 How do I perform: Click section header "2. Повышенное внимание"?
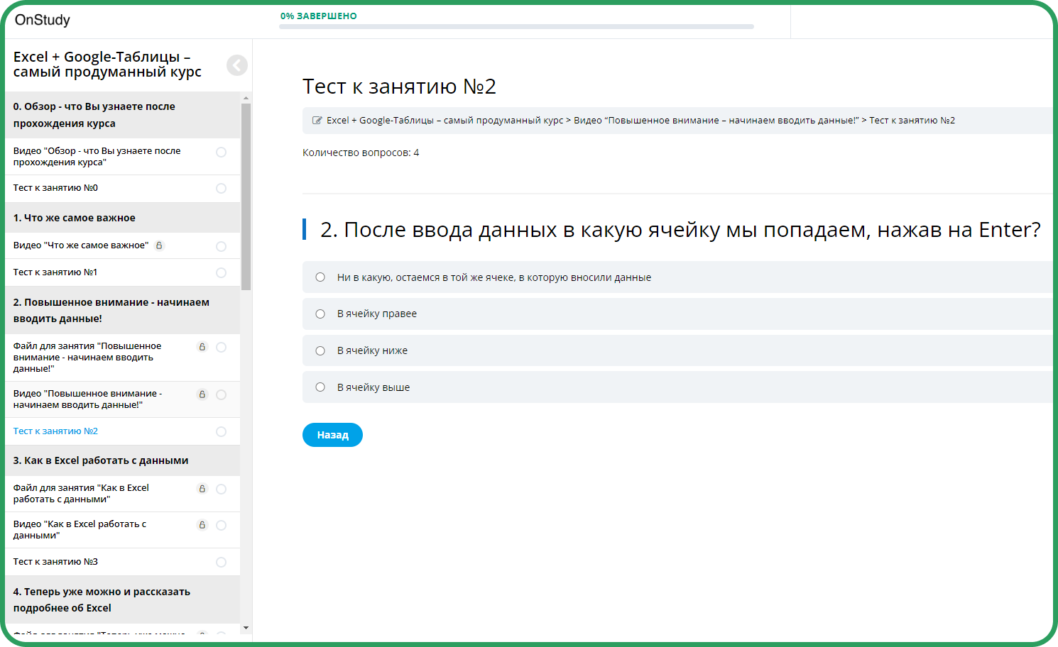[123, 310]
